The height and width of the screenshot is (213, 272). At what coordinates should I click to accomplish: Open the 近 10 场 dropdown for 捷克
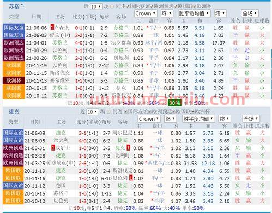click(x=93, y=112)
